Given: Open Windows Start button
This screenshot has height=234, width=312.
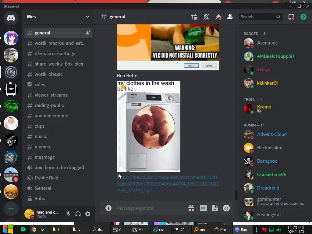Looking at the screenshot, I should pyautogui.click(x=8, y=229).
